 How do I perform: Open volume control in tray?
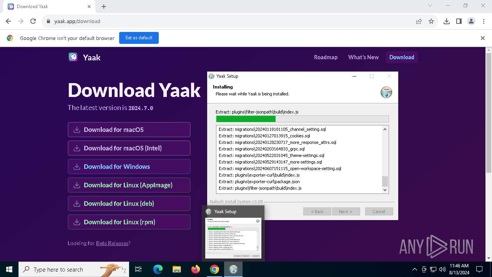(x=442, y=269)
